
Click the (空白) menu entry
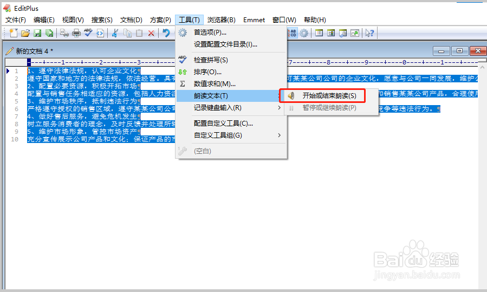tap(231, 151)
